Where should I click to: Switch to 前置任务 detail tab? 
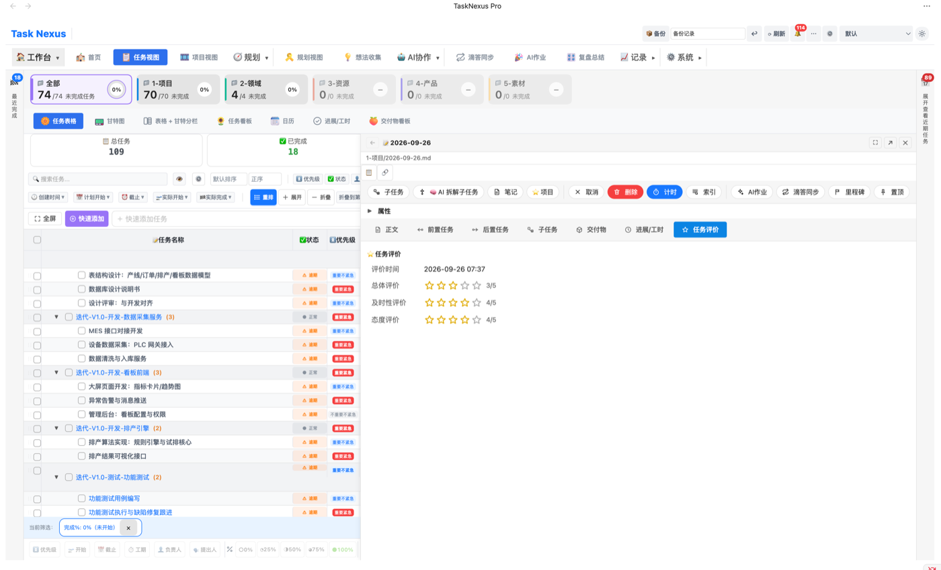435,230
